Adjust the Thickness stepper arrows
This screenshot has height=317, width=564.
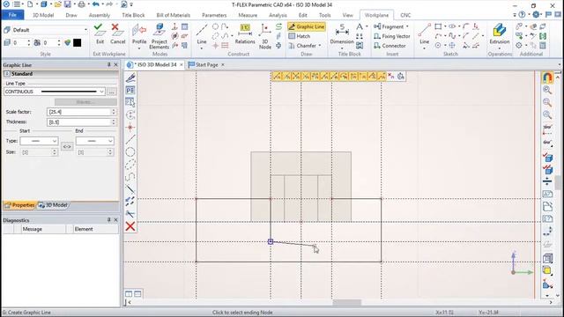click(x=114, y=122)
